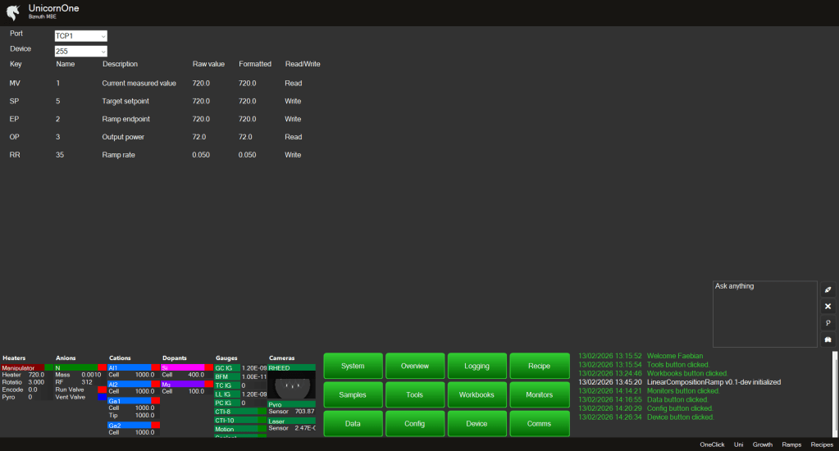Click the unicorn logo icon
This screenshot has width=839, height=451.
12,12
